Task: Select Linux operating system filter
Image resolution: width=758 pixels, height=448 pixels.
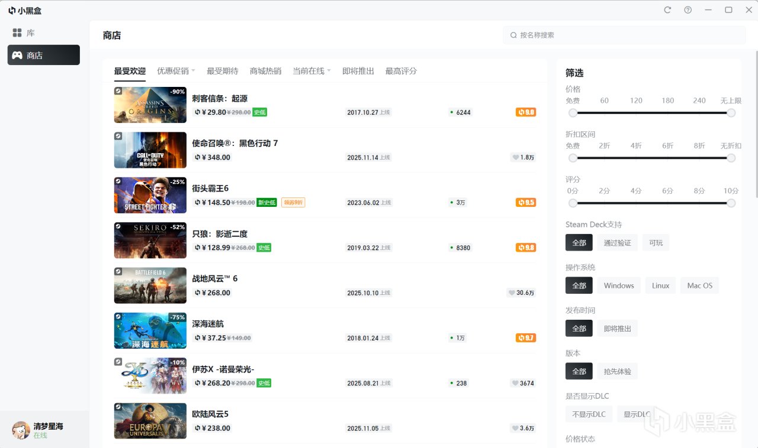Action: point(660,285)
